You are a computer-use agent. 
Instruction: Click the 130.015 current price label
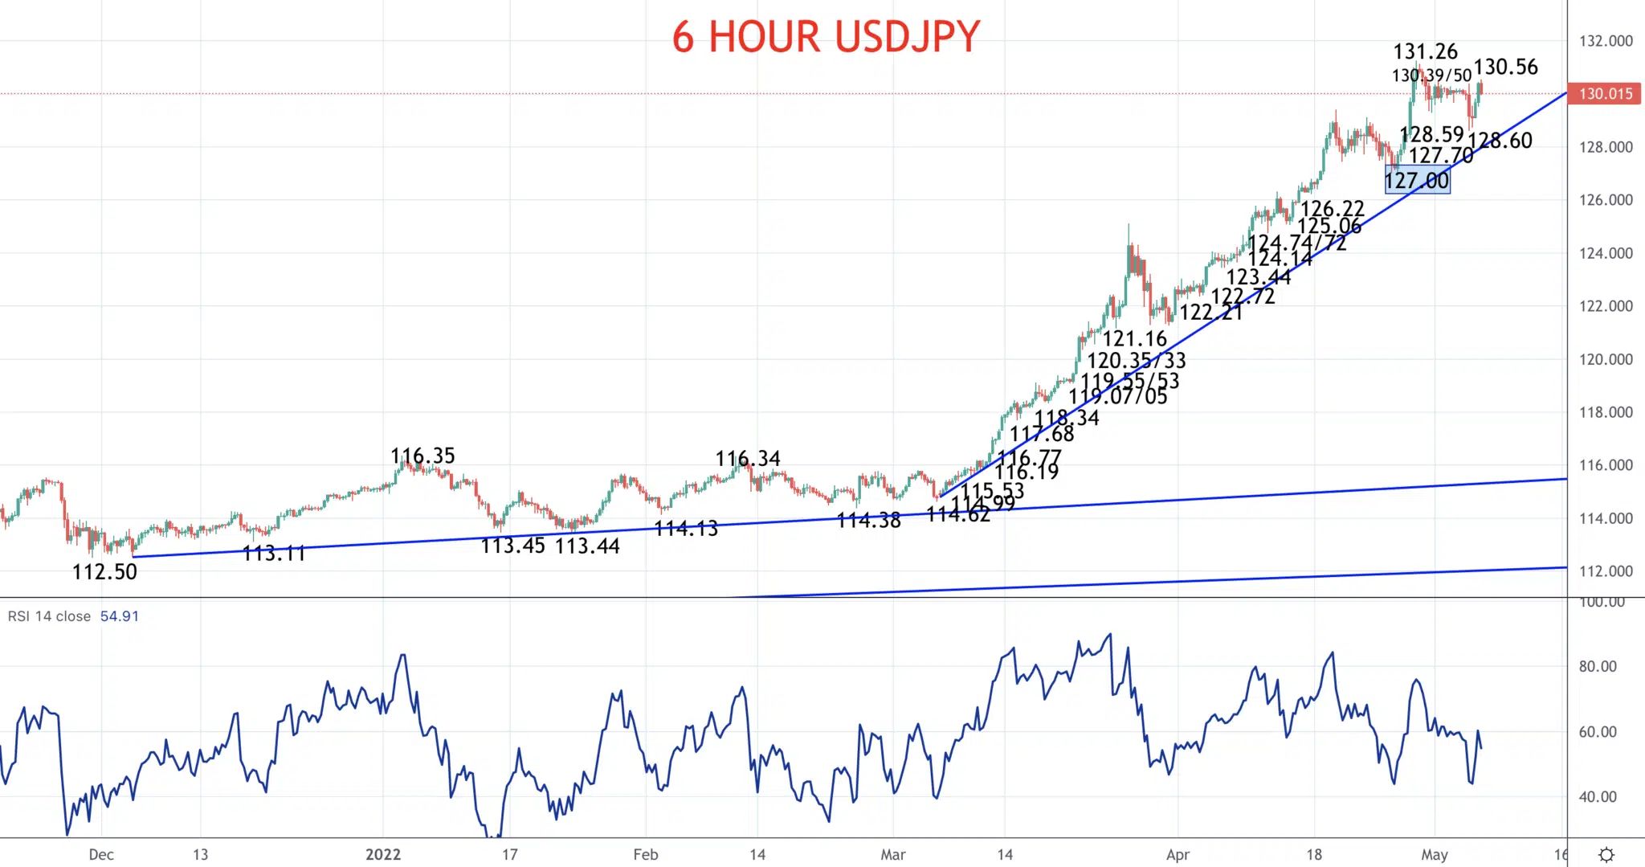(x=1605, y=94)
